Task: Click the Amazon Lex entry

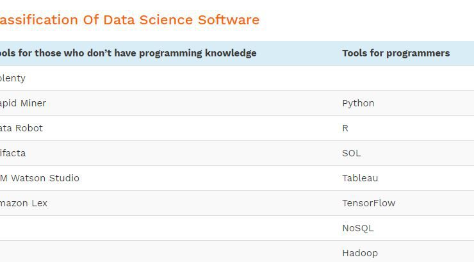Action: (x=24, y=203)
